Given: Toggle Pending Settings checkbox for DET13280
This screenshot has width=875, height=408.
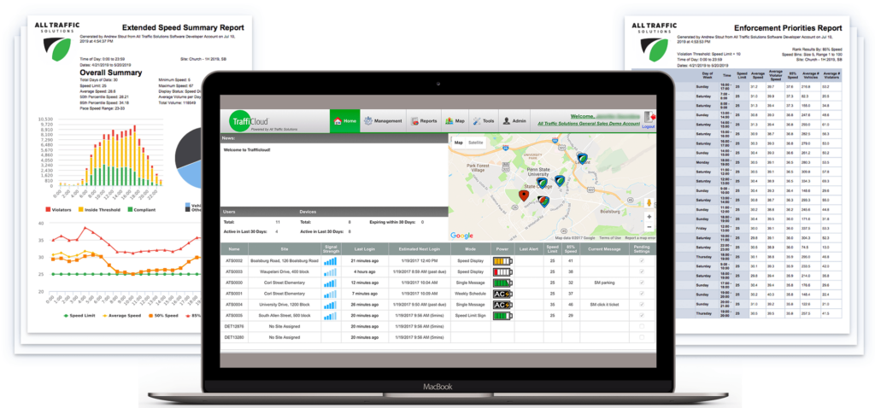Looking at the screenshot, I should (642, 337).
